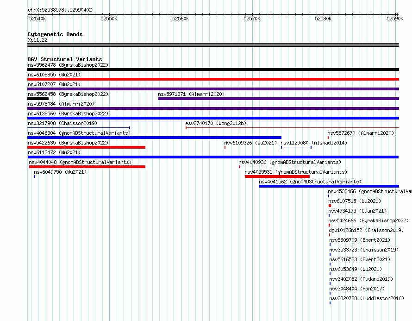This screenshot has height=321, width=412.
Task: Click the Xp11.22 band label
Action: (x=37, y=40)
